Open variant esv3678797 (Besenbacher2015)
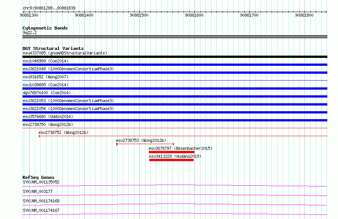 180,148
